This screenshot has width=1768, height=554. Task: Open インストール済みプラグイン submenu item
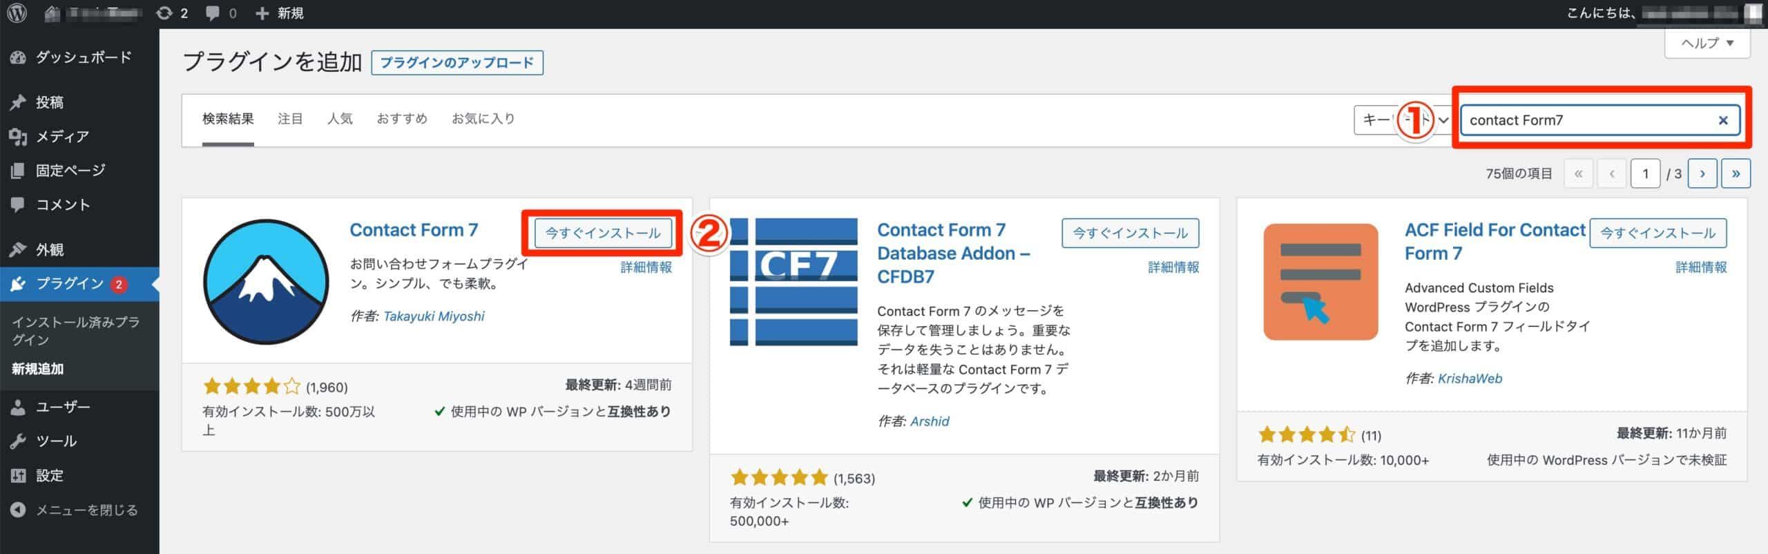[x=76, y=331]
